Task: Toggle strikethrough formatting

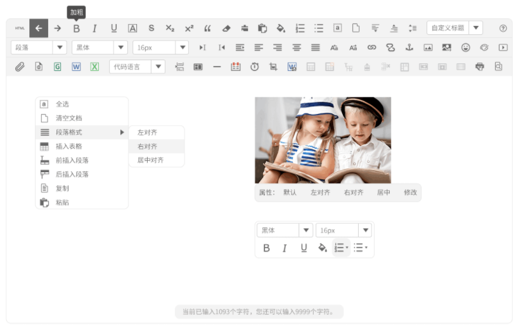Action: (x=152, y=28)
